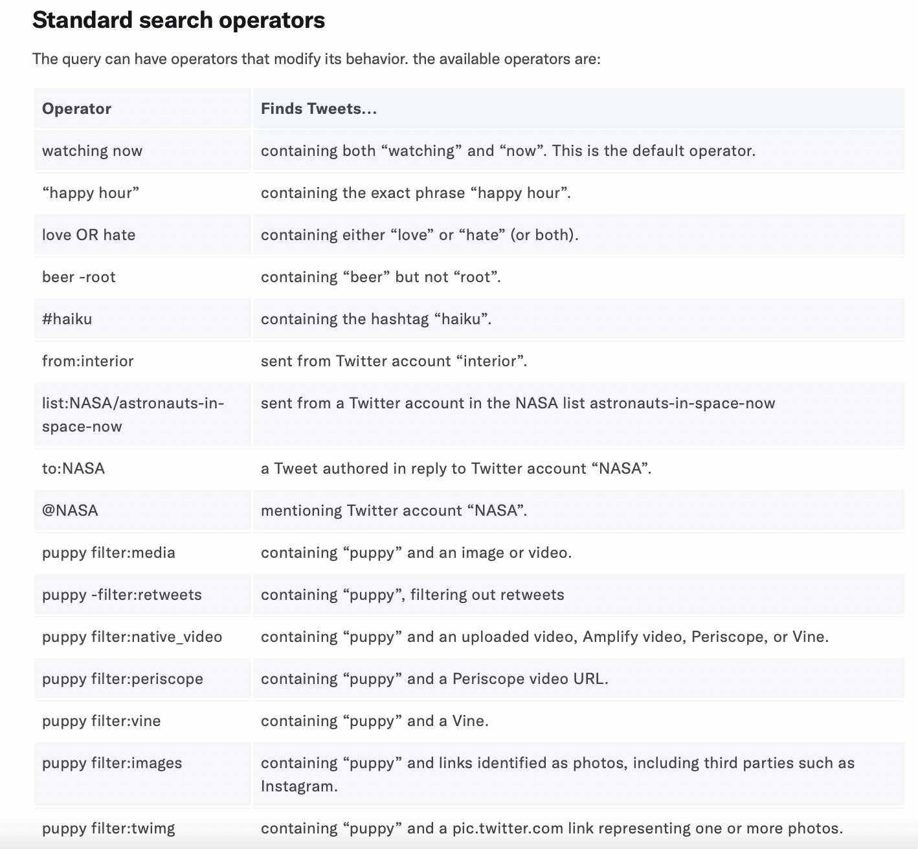918x849 pixels.
Task: Click the "puppy -filter:retweets" operator text
Action: click(x=122, y=595)
